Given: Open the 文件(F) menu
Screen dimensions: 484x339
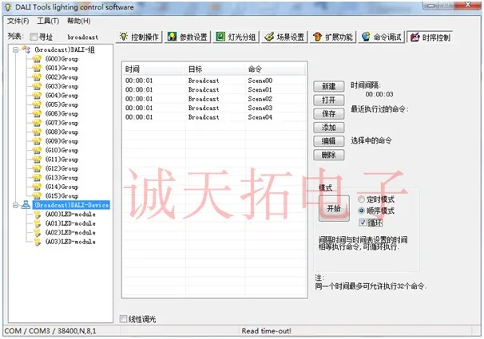Looking at the screenshot, I should pos(18,21).
